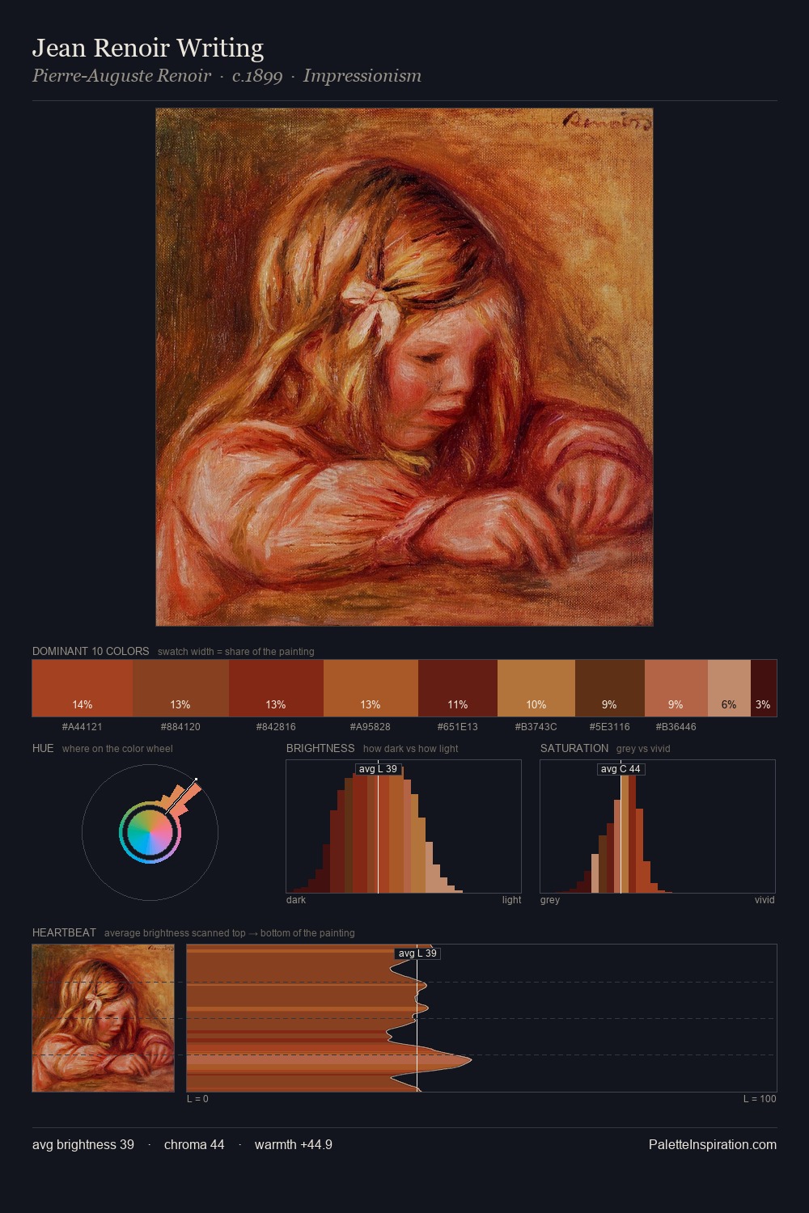Choose the 13% swatch above #A95828
The width and height of the screenshot is (809, 1213).
pyautogui.click(x=371, y=688)
